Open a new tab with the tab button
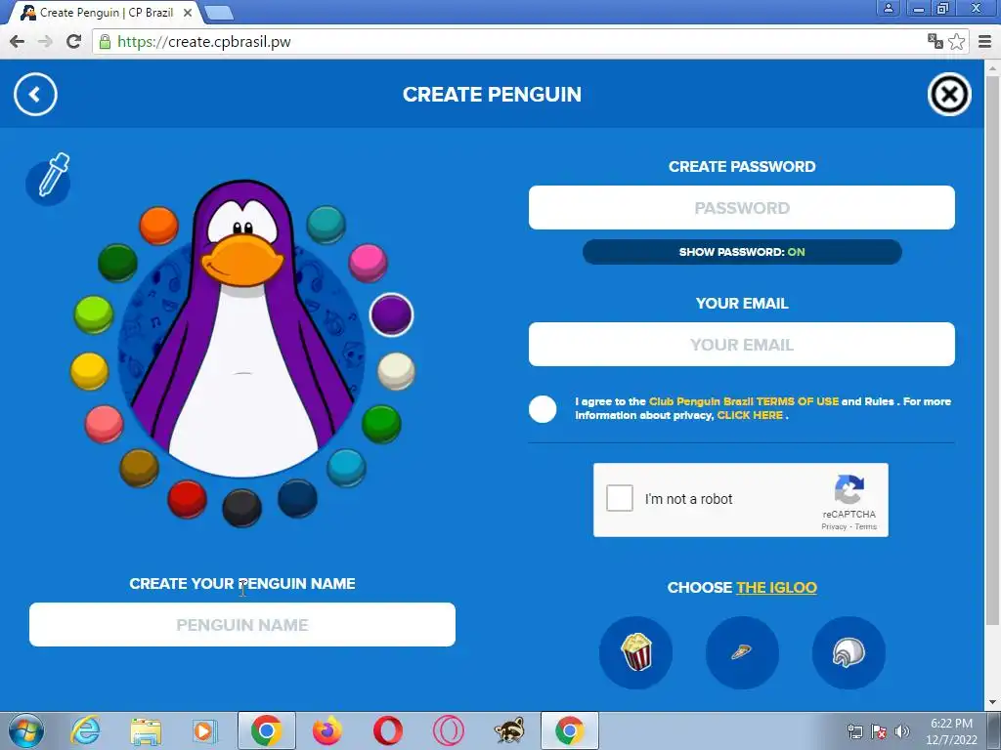Image resolution: width=1001 pixels, height=750 pixels. coord(219,13)
